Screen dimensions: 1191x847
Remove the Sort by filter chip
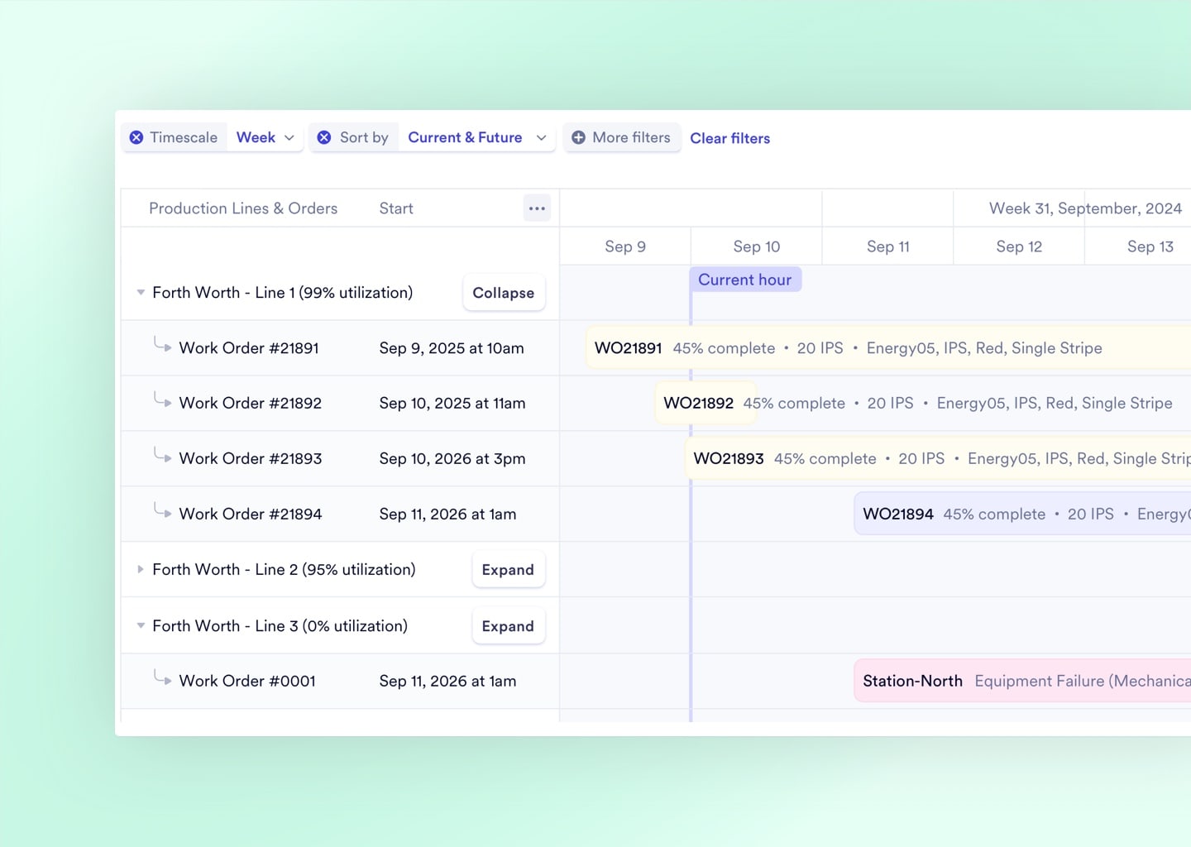pos(324,137)
